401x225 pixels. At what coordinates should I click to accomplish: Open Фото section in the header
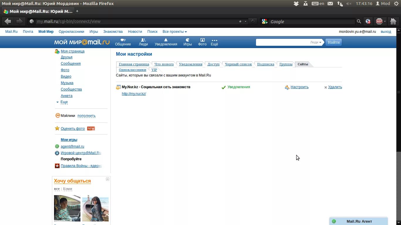[202, 42]
